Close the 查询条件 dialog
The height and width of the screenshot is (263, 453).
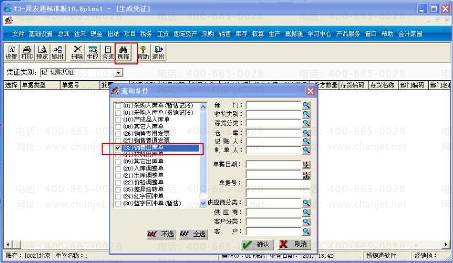point(311,91)
